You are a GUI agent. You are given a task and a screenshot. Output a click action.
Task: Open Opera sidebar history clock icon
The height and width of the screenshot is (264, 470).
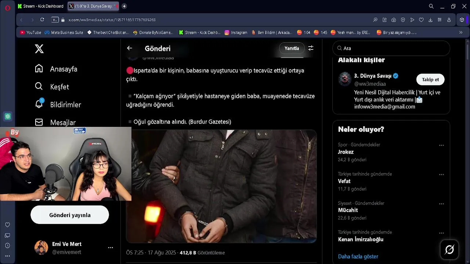(x=7, y=246)
